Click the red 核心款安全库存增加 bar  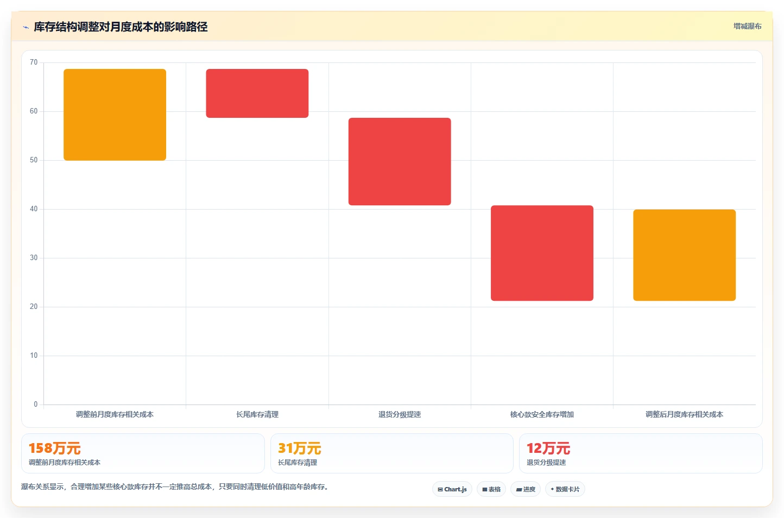(x=542, y=253)
